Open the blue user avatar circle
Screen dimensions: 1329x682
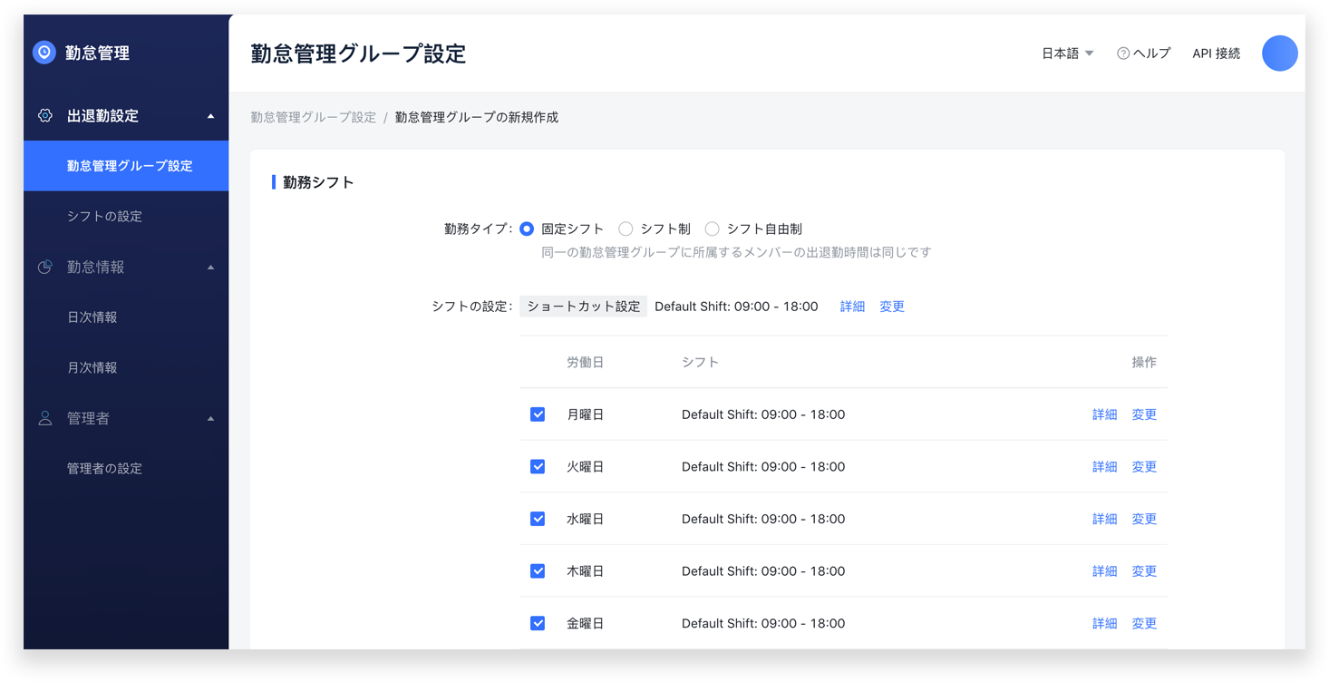tap(1279, 54)
